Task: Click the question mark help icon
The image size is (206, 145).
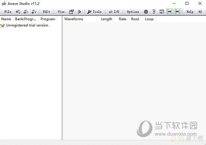Action: [x=200, y=12]
